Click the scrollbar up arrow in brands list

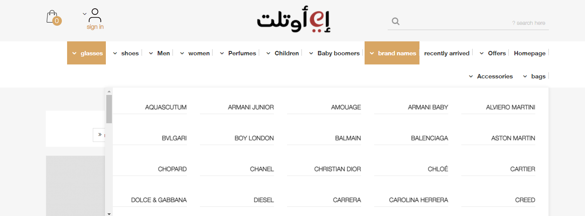coord(109,91)
